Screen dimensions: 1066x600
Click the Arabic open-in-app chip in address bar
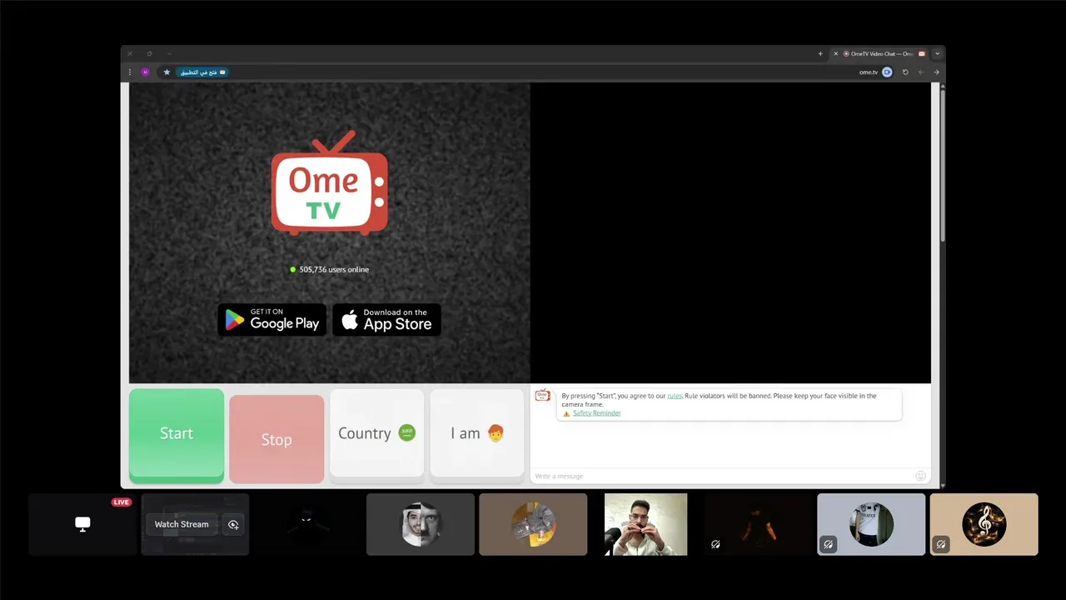[202, 72]
